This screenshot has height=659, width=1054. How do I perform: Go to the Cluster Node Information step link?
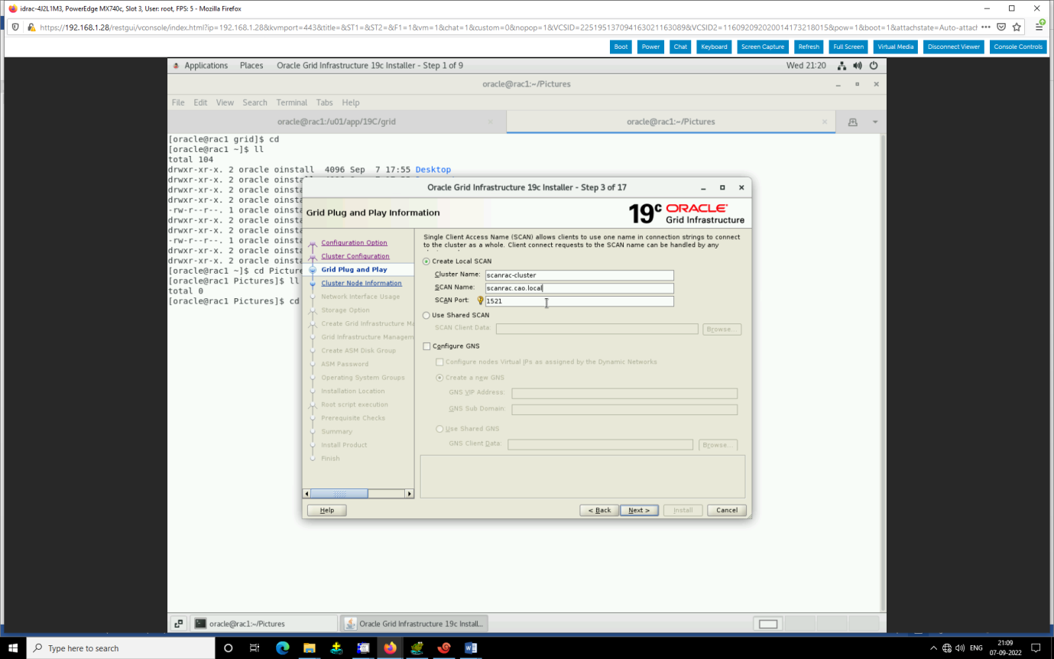362,283
